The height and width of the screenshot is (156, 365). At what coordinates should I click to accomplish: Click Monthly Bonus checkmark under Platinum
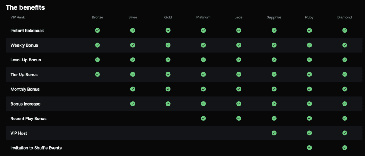click(x=204, y=89)
